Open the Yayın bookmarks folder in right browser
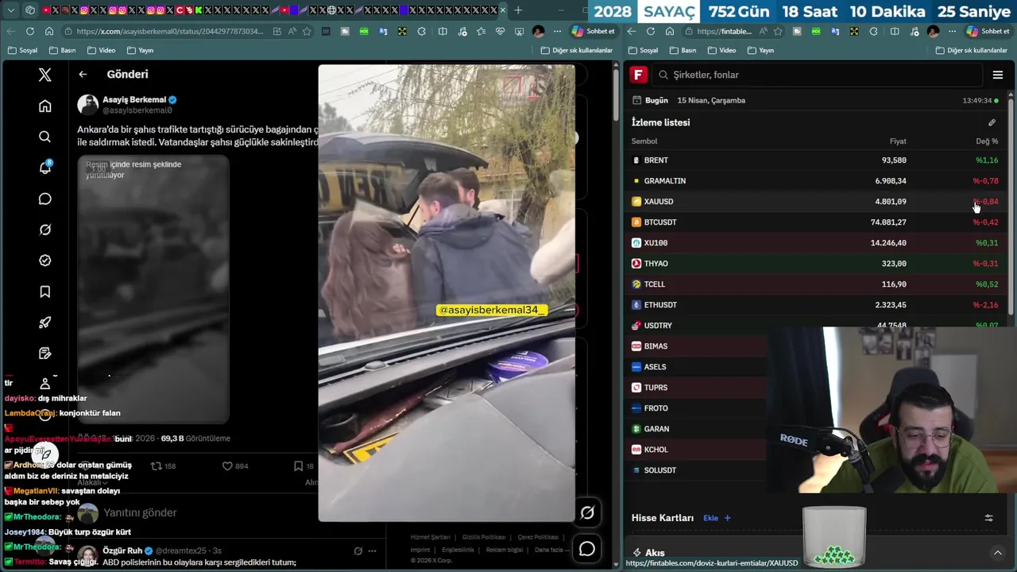This screenshot has height=572, width=1017. pos(760,50)
